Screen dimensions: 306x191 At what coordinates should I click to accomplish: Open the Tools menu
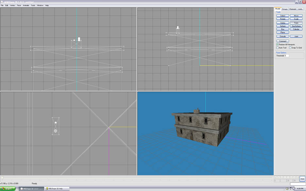click(33, 6)
